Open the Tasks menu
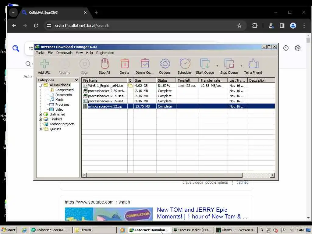312x234 pixels. tap(40, 53)
